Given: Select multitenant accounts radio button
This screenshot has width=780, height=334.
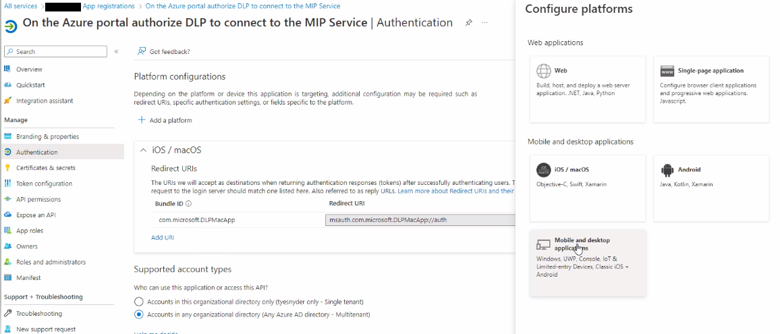Looking at the screenshot, I should coord(139,314).
